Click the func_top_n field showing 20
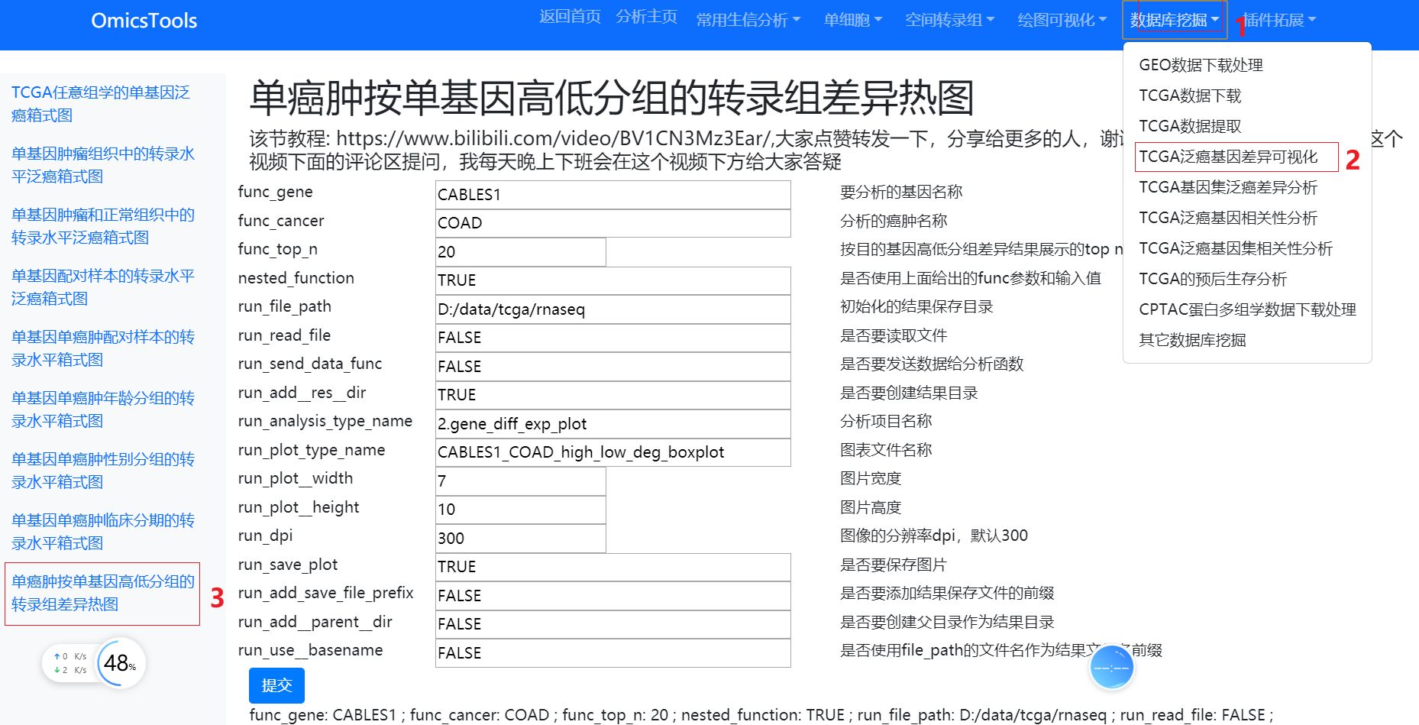 [520, 252]
